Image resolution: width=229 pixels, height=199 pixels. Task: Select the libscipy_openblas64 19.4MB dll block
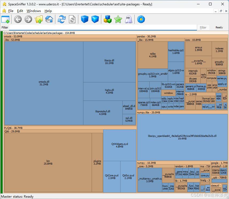tap(182, 137)
